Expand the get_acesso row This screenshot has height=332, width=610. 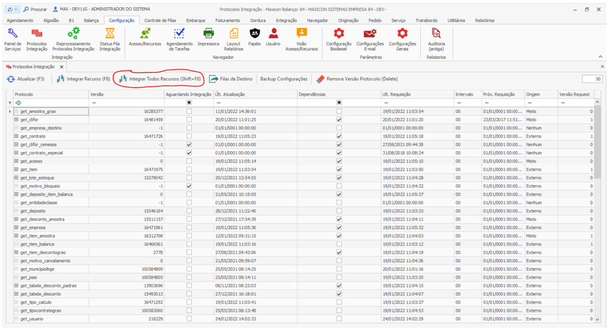(16, 161)
